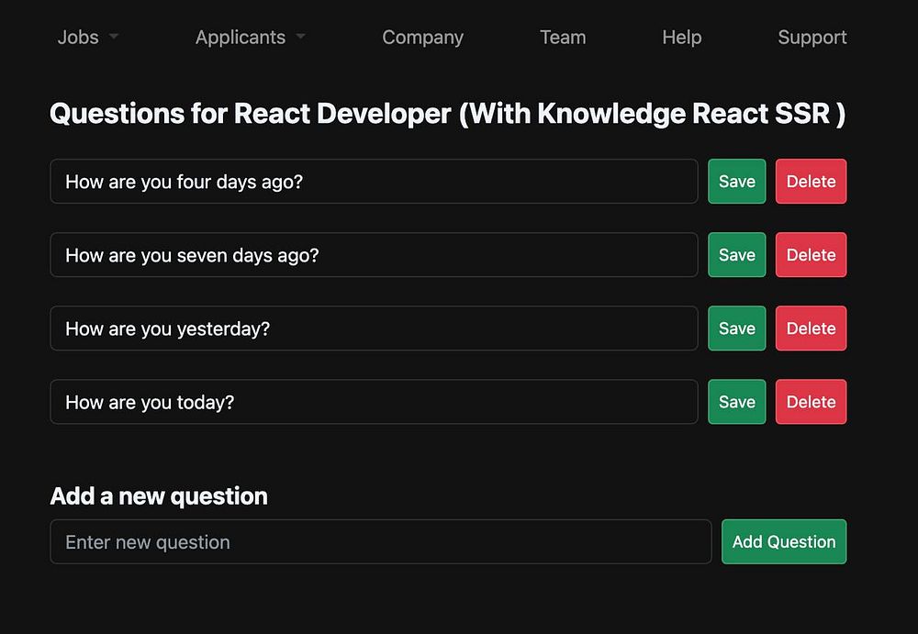The height and width of the screenshot is (634, 918).
Task: Click the Help nav link
Action: pos(681,38)
